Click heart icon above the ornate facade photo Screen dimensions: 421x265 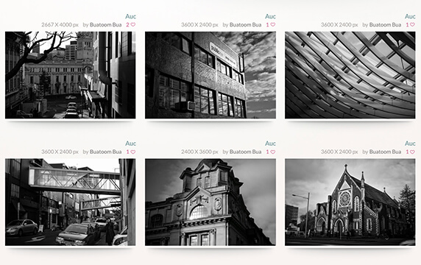[x=273, y=152]
